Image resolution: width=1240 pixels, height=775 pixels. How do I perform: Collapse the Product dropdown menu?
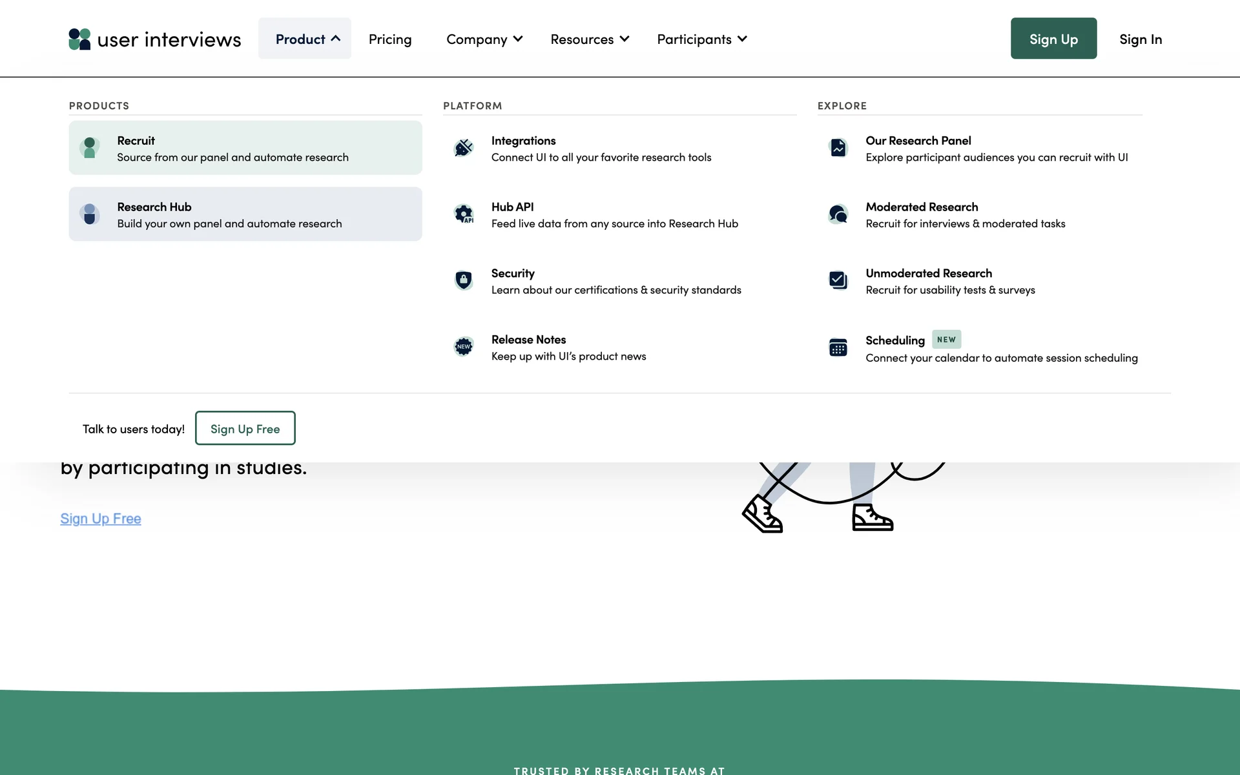305,39
